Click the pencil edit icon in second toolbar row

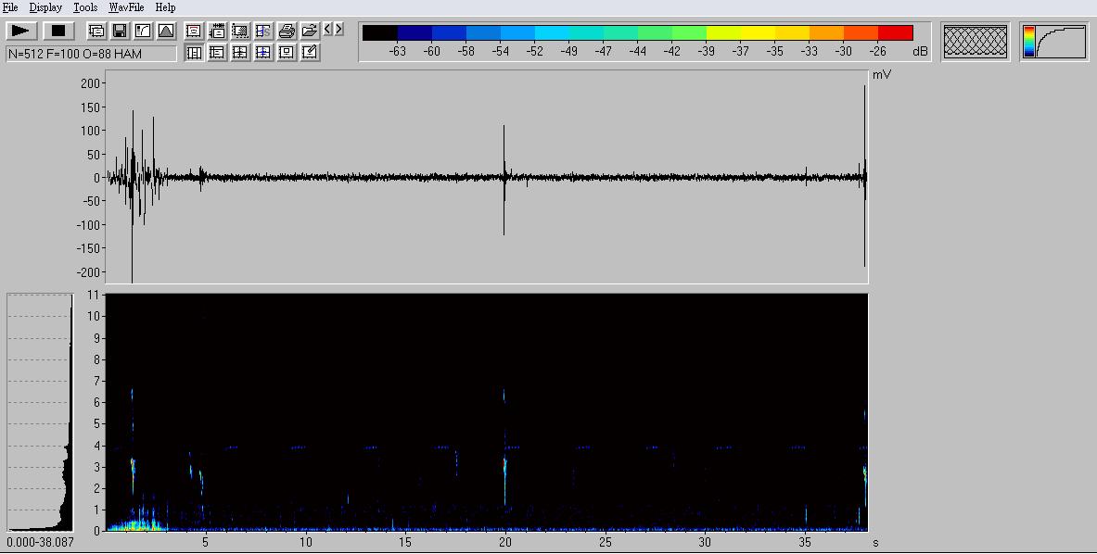(310, 53)
